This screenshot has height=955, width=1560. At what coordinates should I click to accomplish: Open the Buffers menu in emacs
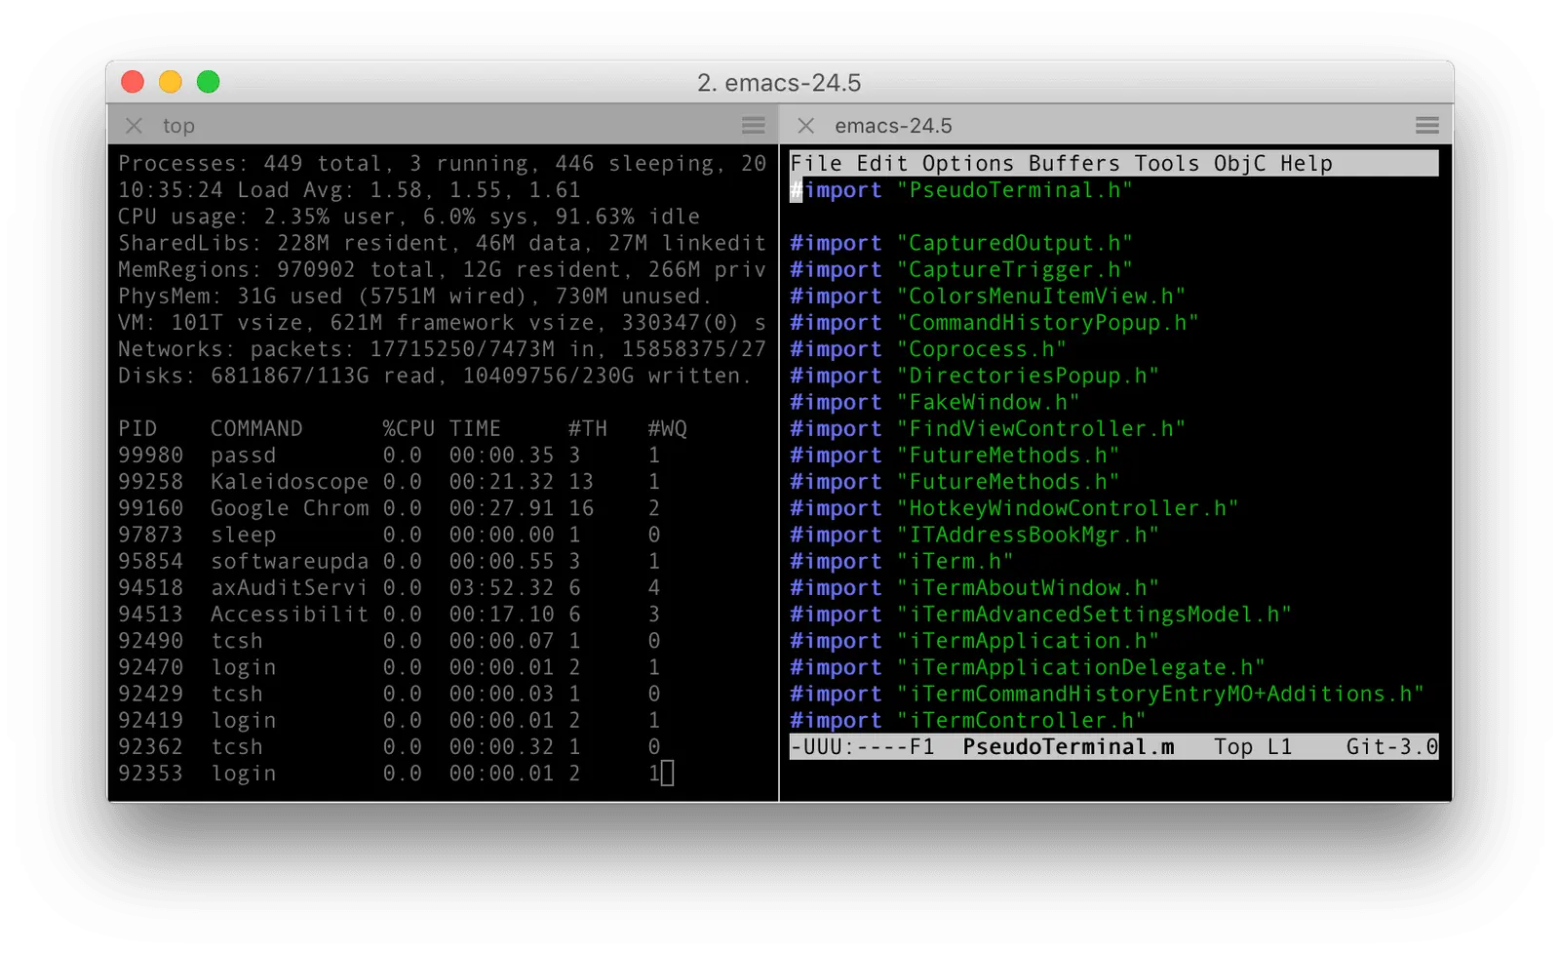[1074, 164]
